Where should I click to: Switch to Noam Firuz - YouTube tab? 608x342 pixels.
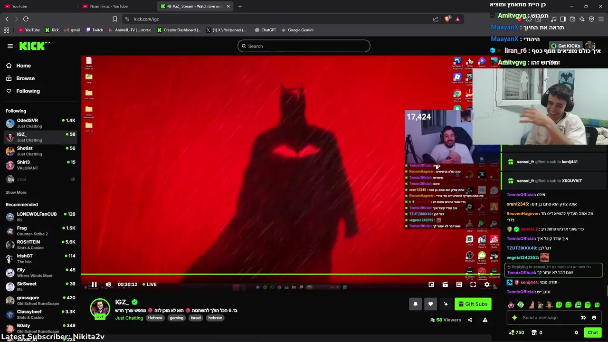(117, 6)
